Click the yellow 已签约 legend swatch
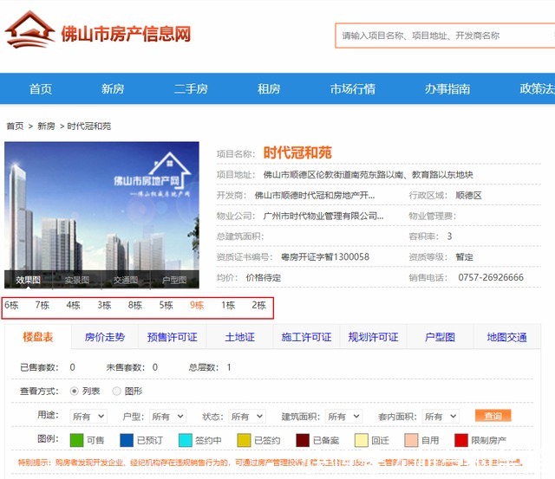 [x=244, y=441]
